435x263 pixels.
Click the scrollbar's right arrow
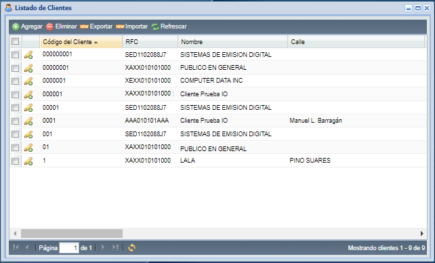422,233
